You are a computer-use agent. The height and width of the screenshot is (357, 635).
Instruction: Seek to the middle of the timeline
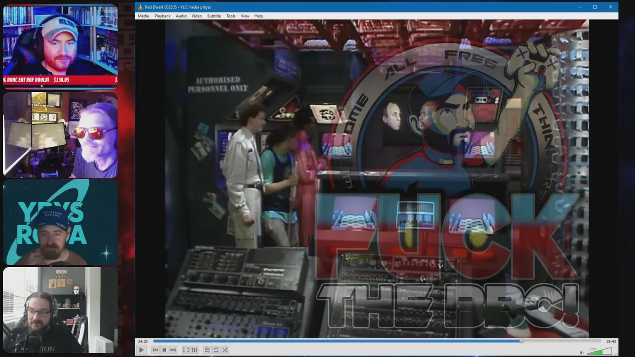[x=378, y=341]
